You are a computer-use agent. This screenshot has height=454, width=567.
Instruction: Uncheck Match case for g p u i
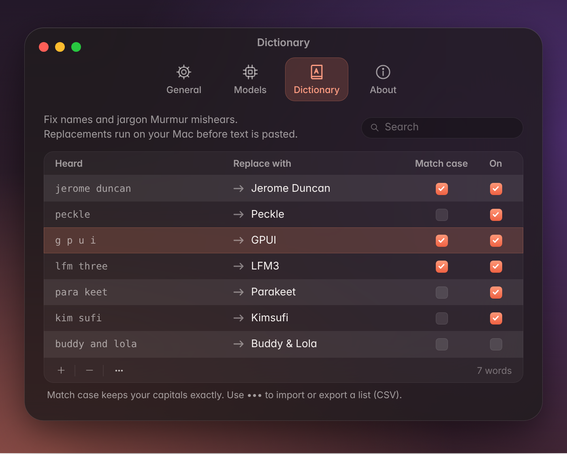point(442,241)
